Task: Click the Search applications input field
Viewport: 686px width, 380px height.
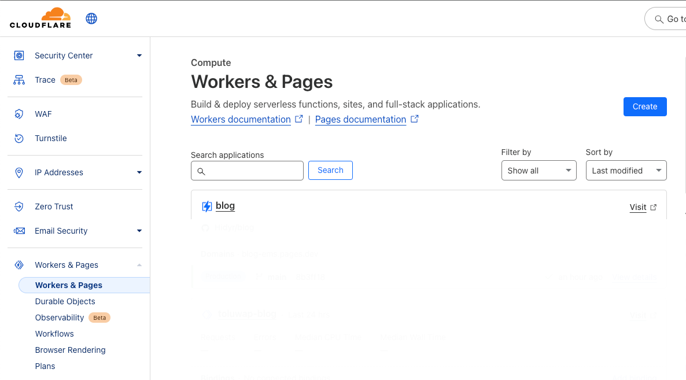Action: [247, 170]
